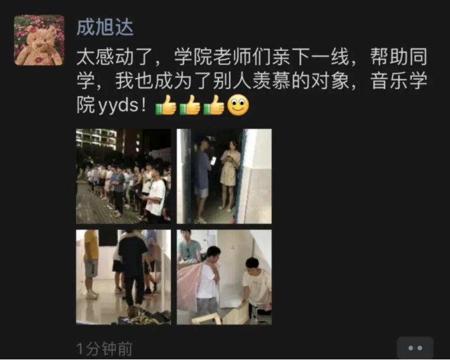Click the woman in the beige dress
This screenshot has width=450, height=360.
(x=229, y=176)
